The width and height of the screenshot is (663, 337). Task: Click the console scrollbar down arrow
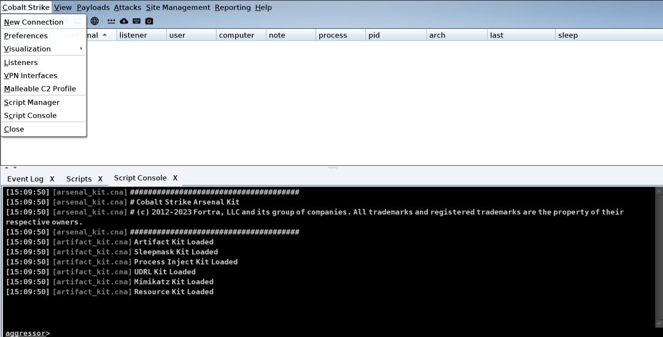pyautogui.click(x=659, y=324)
